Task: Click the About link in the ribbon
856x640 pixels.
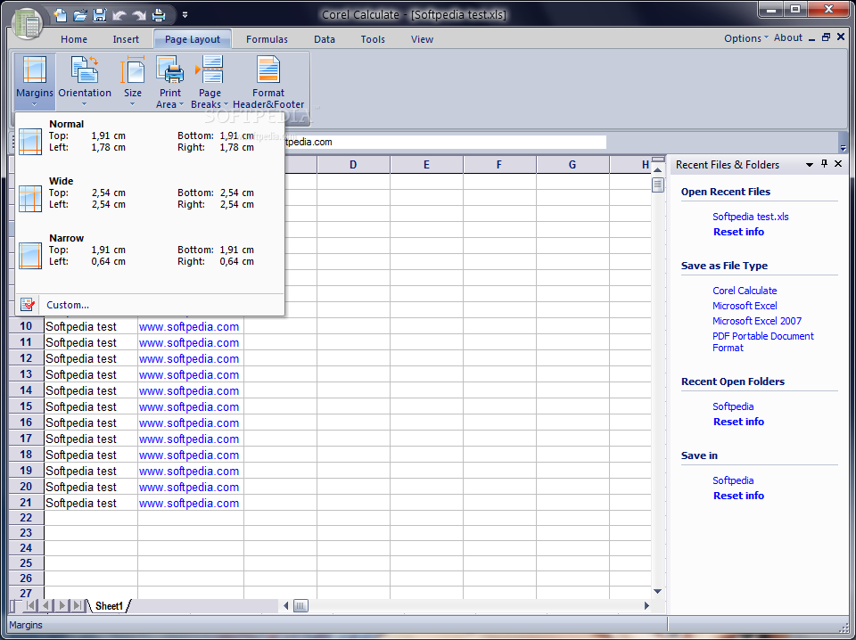Action: coord(787,37)
